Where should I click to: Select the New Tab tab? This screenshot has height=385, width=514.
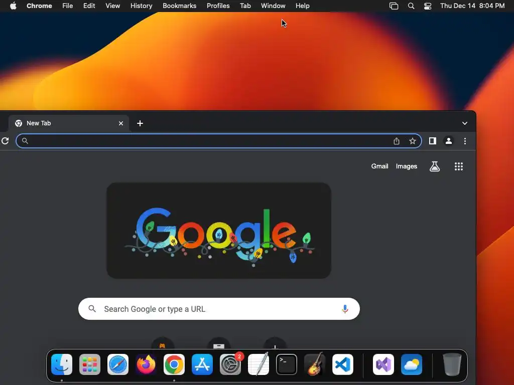[x=68, y=123]
